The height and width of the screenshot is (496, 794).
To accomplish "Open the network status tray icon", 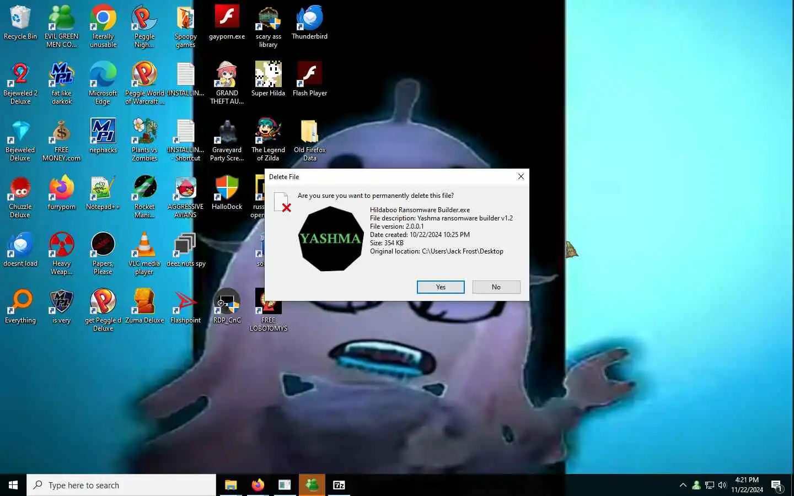I will tap(710, 485).
